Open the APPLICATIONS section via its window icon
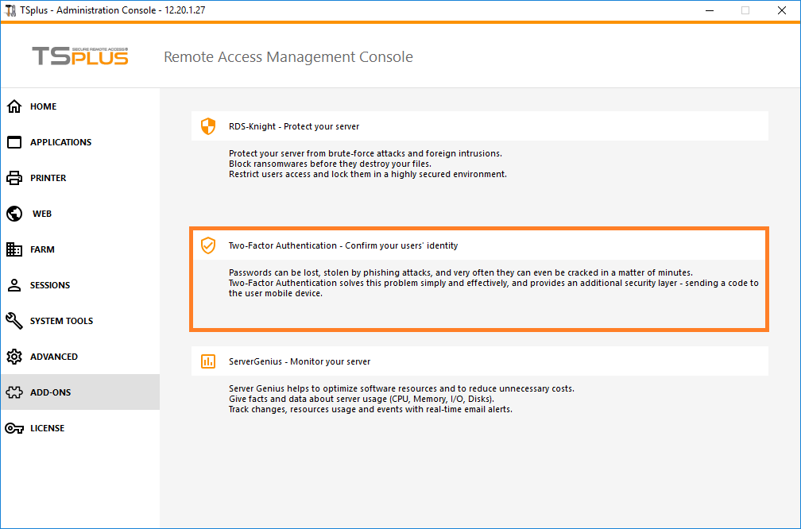801x529 pixels. click(14, 141)
